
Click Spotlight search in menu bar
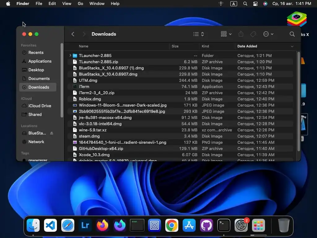[x=245, y=4]
